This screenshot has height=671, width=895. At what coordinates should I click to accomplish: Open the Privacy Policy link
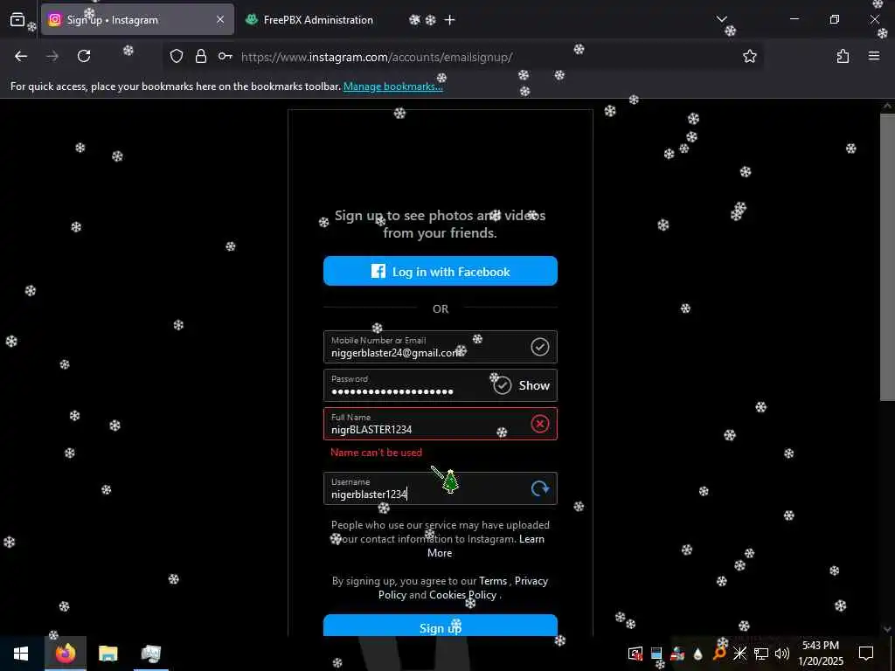click(463, 588)
